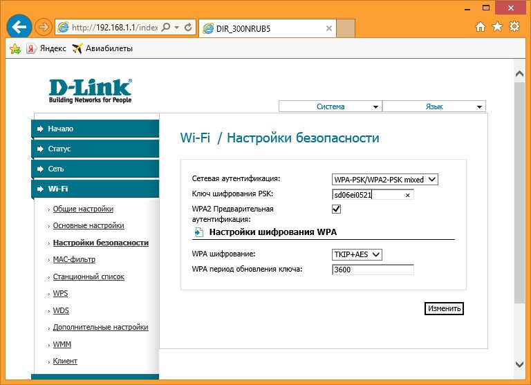Open the browser Tools gear icon

(514, 27)
